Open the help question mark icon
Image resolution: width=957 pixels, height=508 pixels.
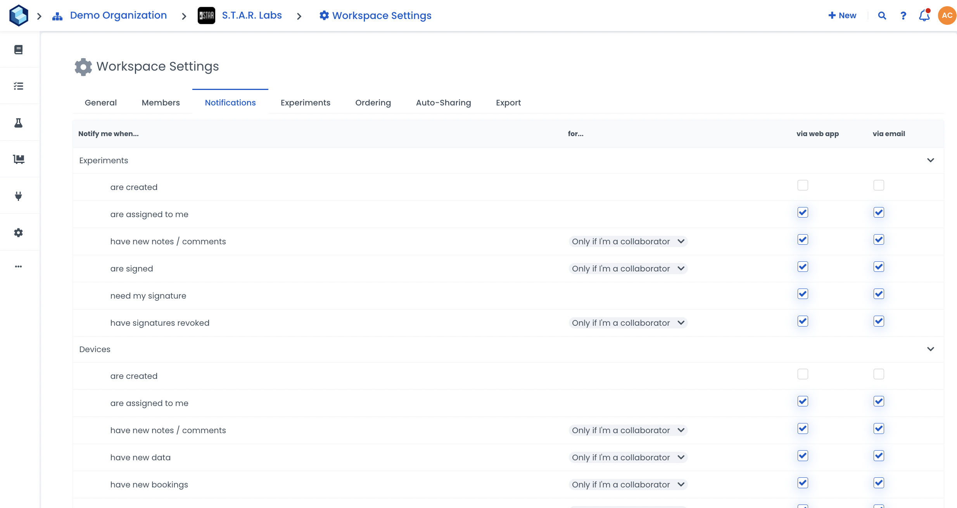903,16
